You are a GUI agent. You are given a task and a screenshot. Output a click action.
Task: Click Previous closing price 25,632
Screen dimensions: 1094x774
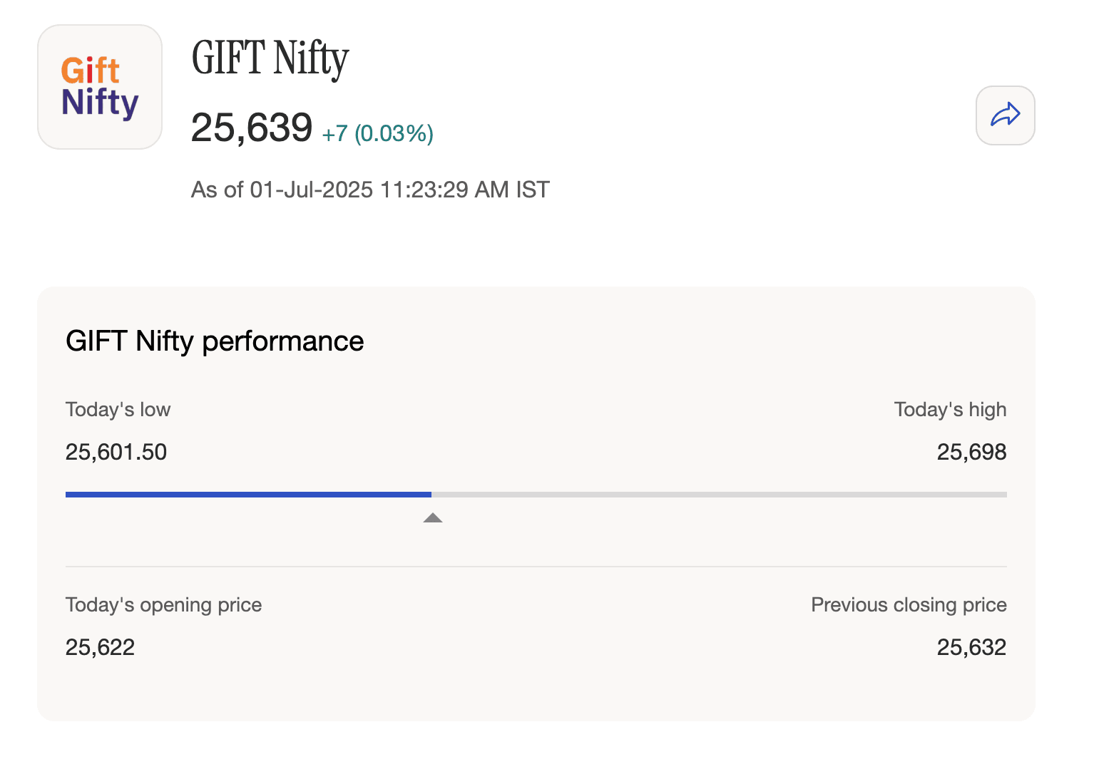(x=971, y=647)
